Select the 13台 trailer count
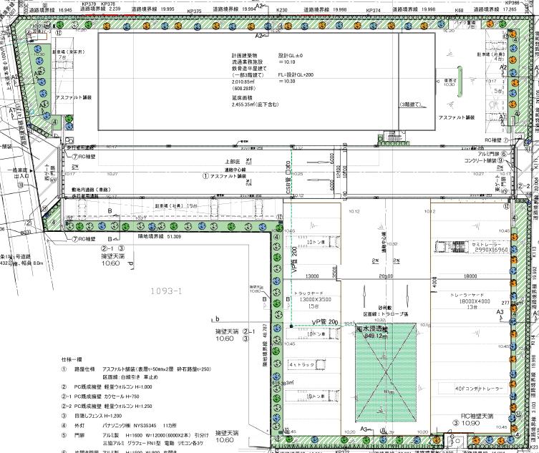 pyautogui.click(x=472, y=307)
